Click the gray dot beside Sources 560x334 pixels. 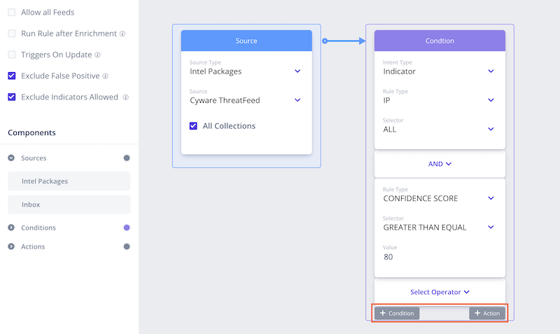pyautogui.click(x=127, y=158)
